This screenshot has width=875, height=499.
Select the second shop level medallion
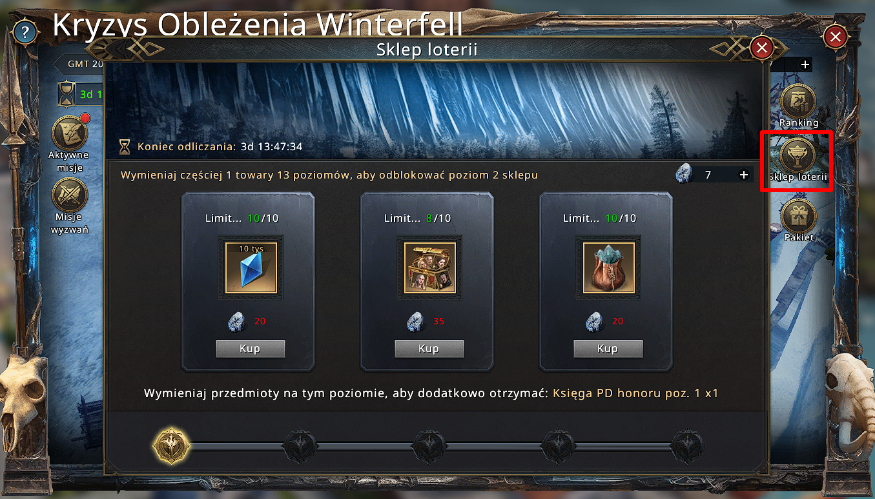click(300, 445)
